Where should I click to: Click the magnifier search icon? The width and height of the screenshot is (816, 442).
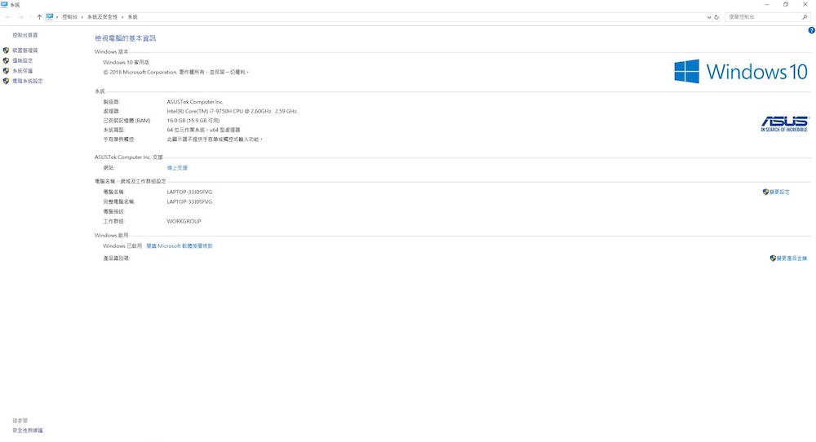(805, 17)
